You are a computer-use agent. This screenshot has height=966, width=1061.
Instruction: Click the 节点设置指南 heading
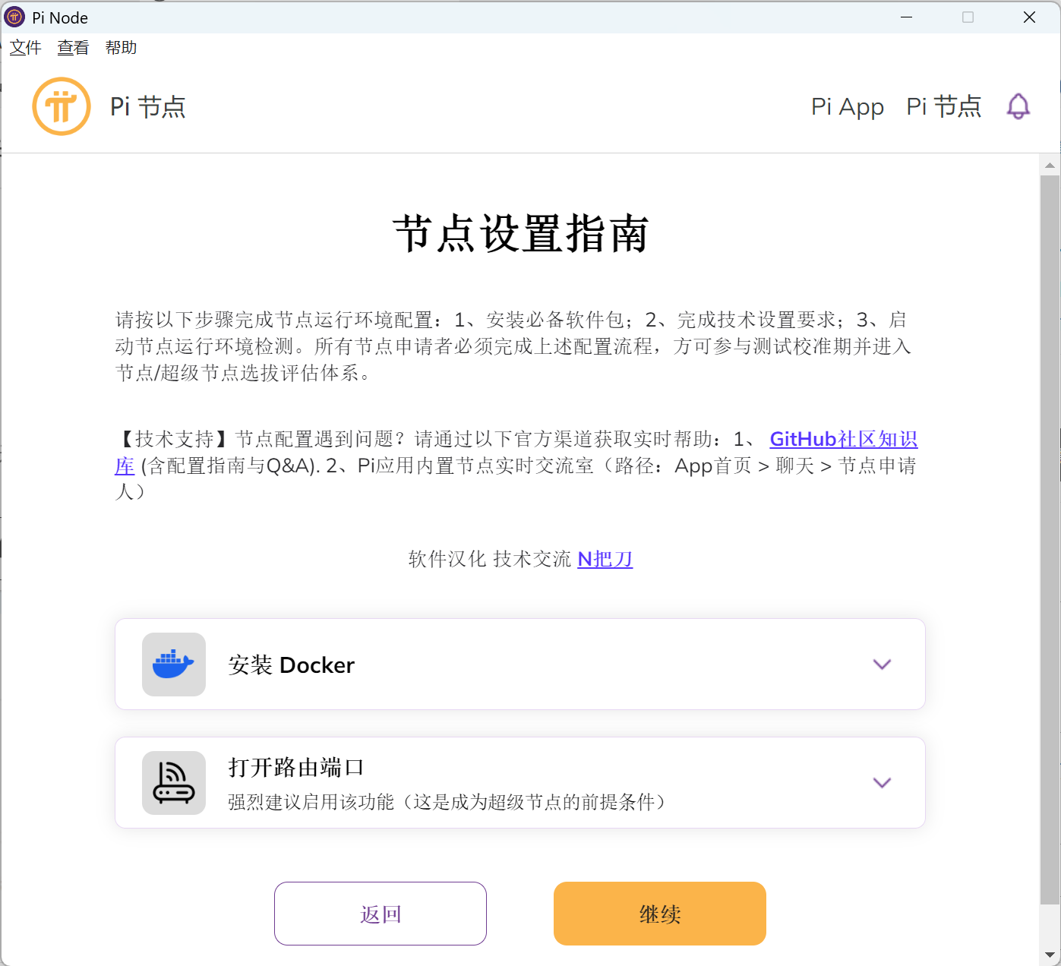click(x=521, y=233)
